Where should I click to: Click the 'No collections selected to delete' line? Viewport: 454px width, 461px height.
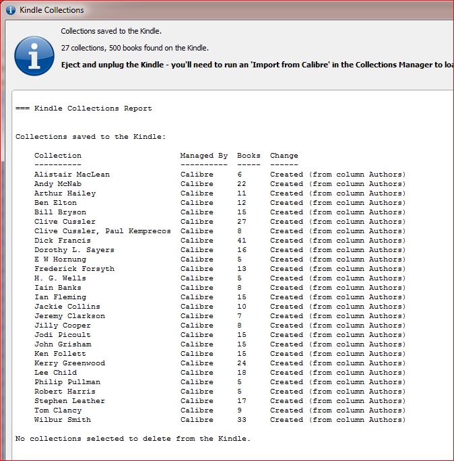(133, 438)
